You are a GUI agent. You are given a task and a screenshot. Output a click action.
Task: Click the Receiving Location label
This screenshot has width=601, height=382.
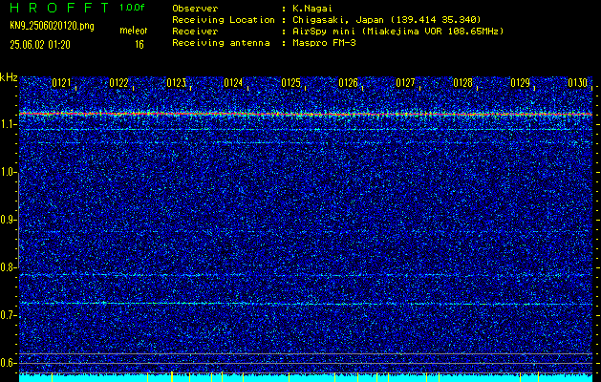(x=224, y=20)
